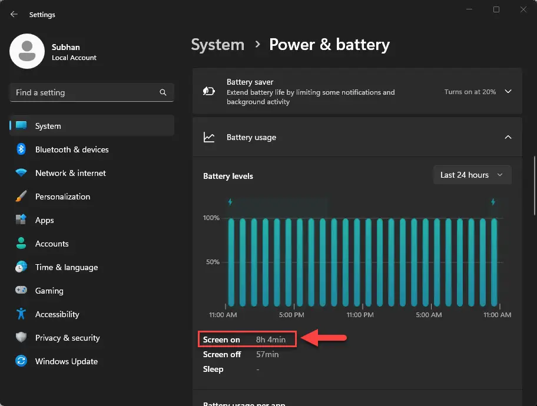The image size is (537, 406).
Task: Collapse the Battery usage section
Action: point(508,137)
